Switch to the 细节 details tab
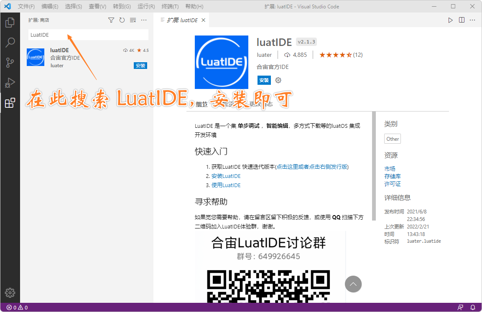Image resolution: width=482 pixels, height=312 pixels. click(201, 104)
